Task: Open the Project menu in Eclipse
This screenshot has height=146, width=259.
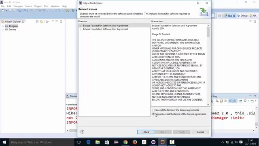Action: pyautogui.click(x=38, y=6)
